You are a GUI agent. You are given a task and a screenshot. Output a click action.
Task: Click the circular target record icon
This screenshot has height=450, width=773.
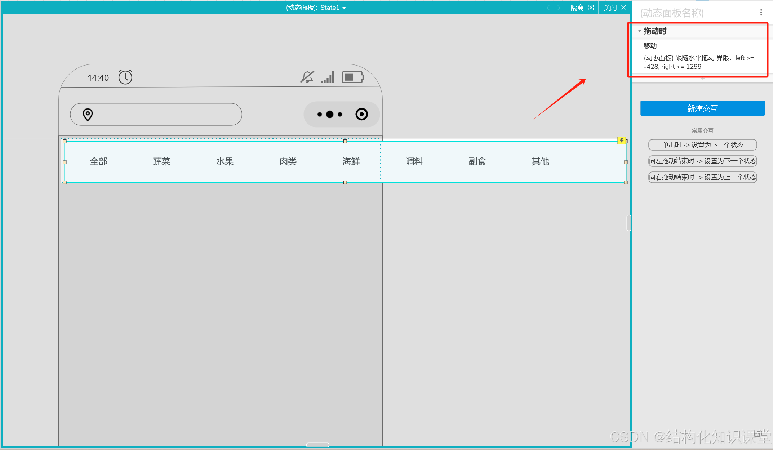361,114
